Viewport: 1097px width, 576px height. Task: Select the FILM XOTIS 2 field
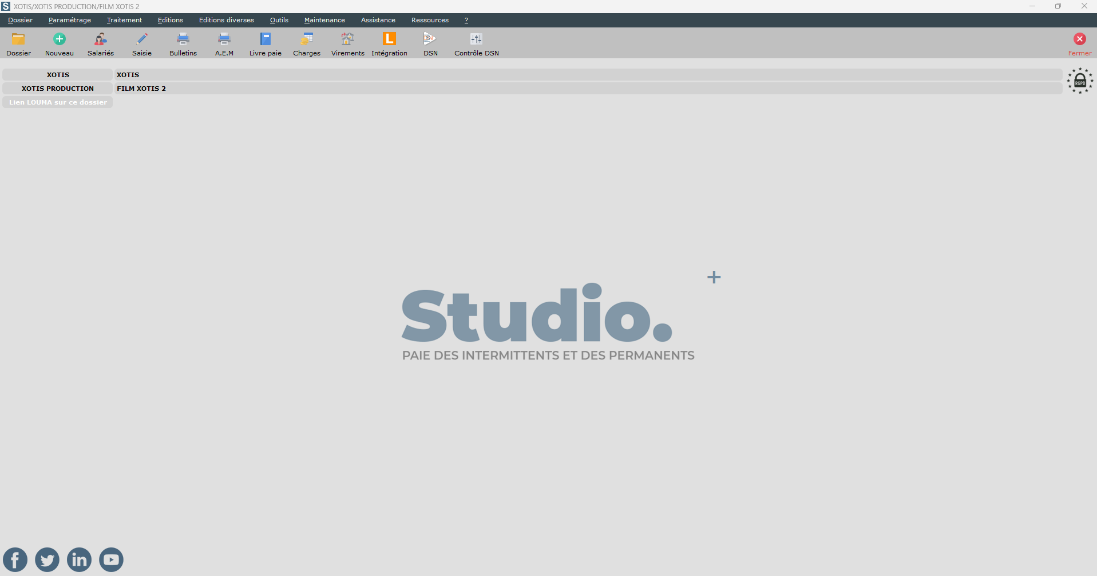(x=588, y=89)
